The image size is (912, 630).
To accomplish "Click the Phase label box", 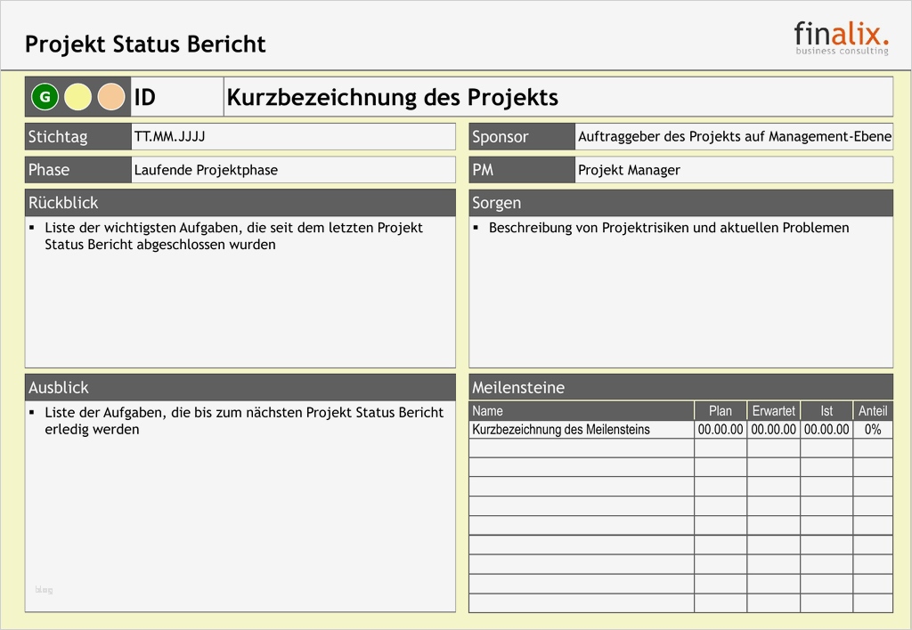I will pos(77,169).
